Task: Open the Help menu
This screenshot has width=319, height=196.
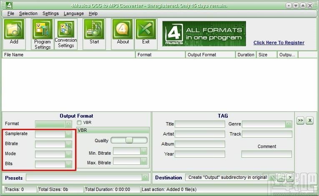Action: 93,13
